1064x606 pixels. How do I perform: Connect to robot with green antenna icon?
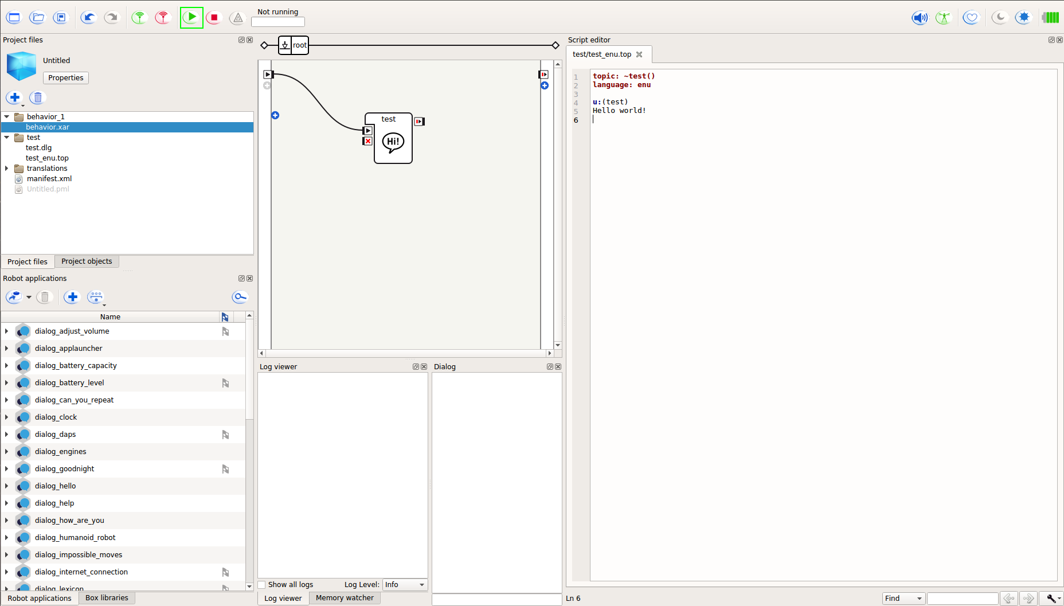coord(139,18)
